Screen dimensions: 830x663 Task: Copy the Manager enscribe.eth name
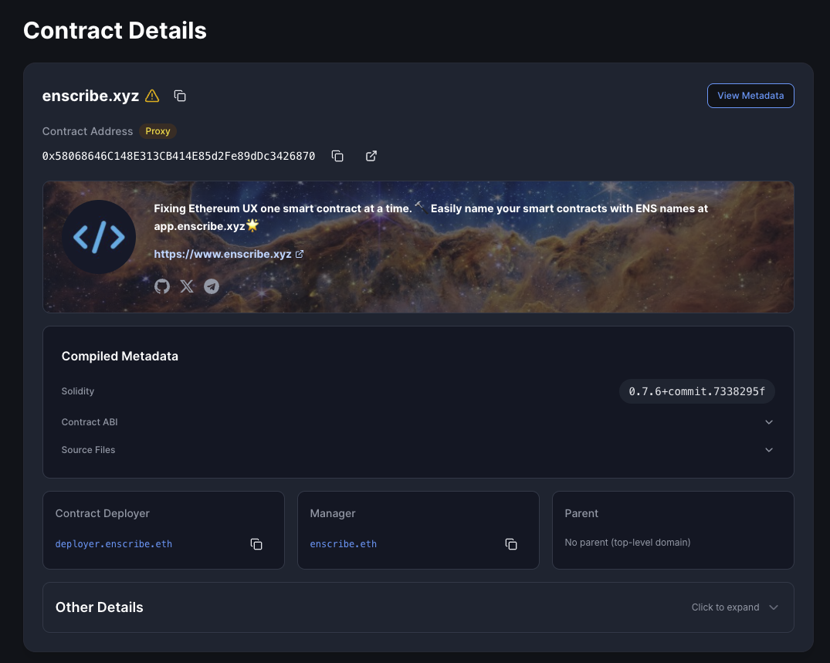coord(511,544)
